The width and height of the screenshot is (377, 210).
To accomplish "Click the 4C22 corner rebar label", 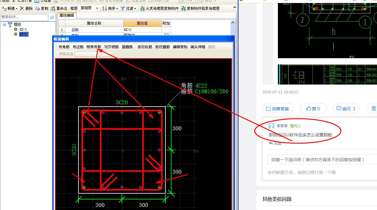I will pos(201,86).
